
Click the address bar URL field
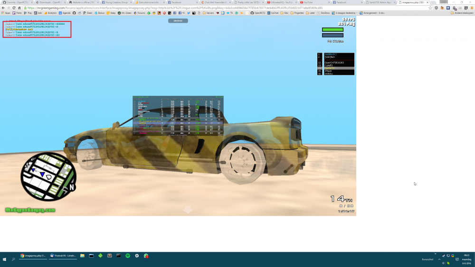[x=226, y=8]
